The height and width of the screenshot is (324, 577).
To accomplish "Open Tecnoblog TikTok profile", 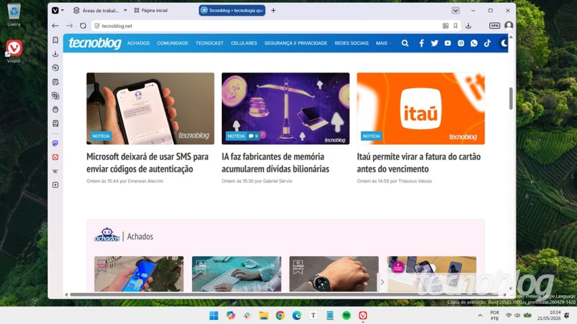I will 487,43.
